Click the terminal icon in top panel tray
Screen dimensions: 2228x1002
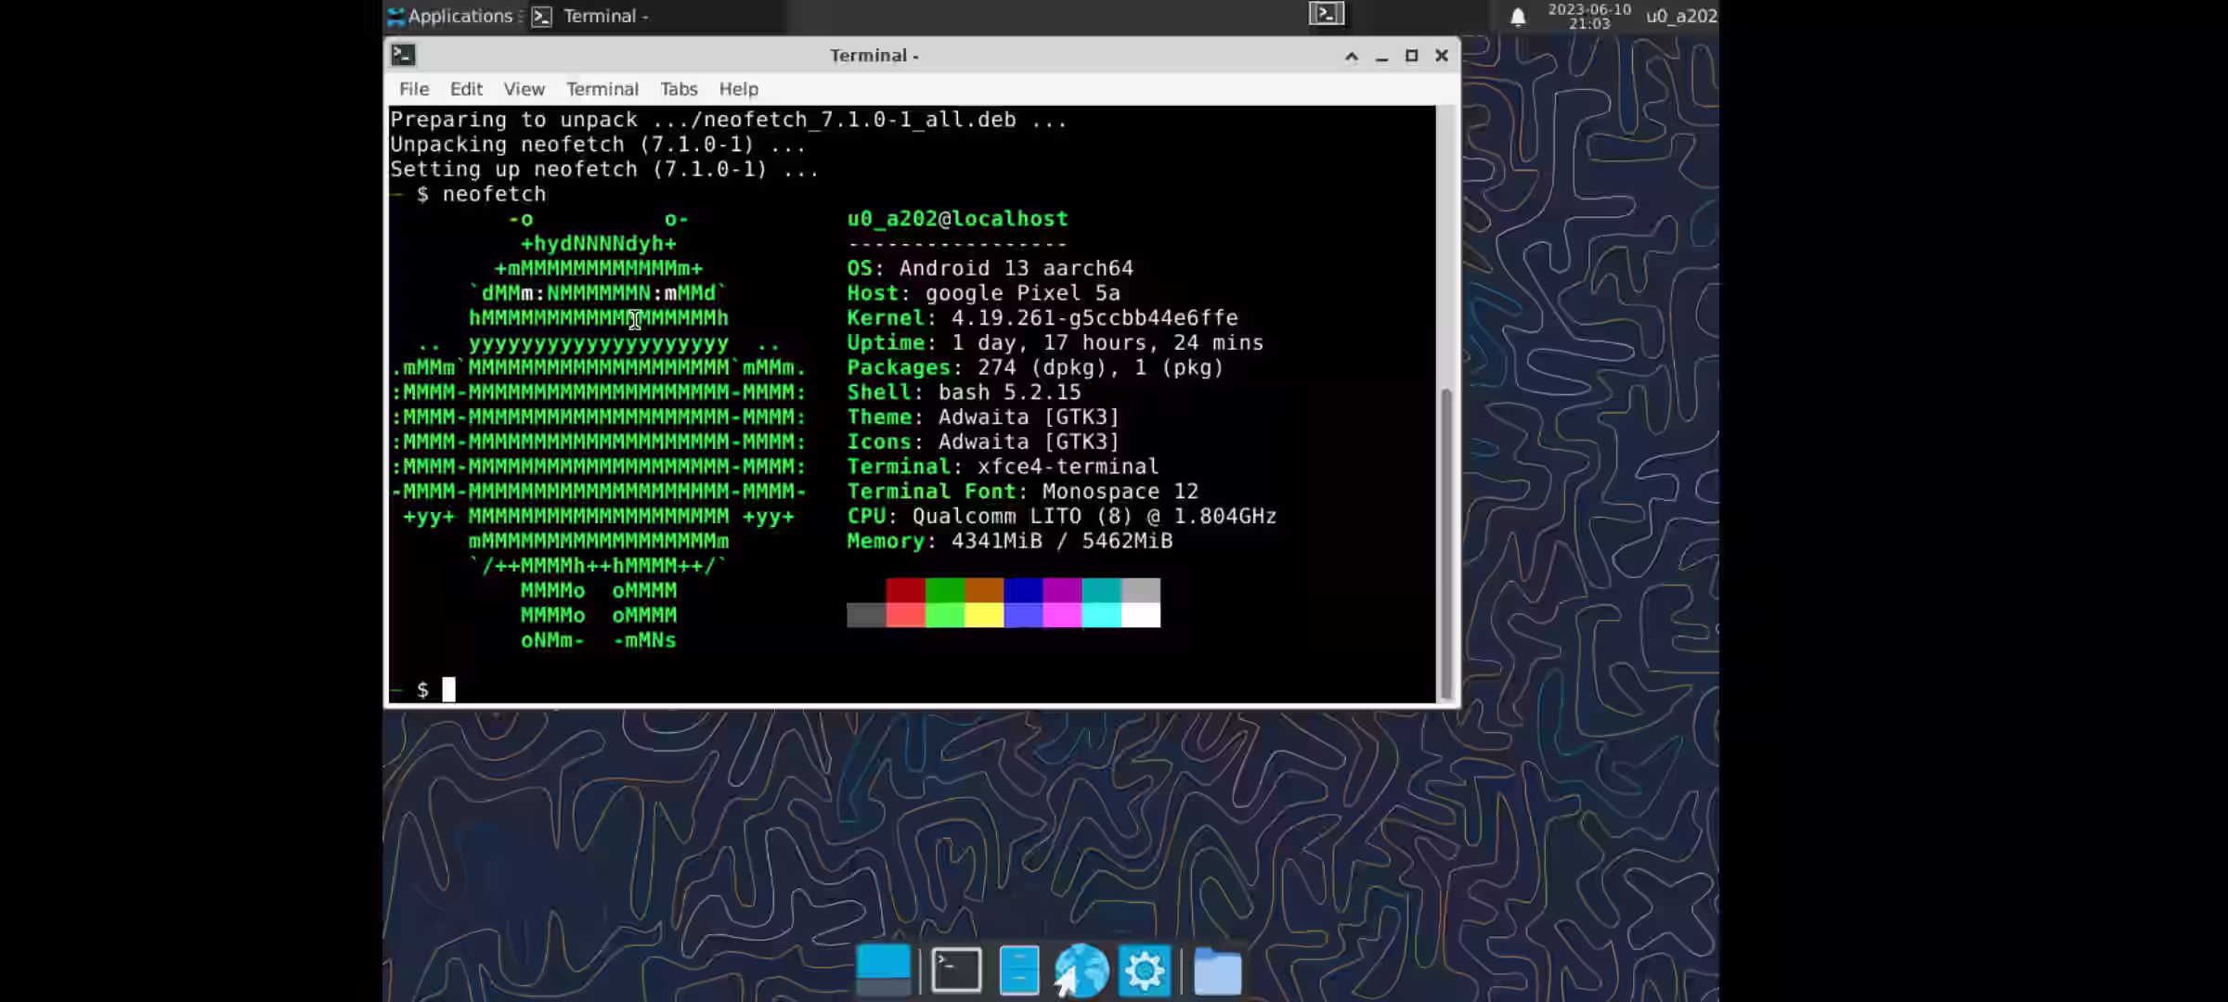pos(1327,14)
